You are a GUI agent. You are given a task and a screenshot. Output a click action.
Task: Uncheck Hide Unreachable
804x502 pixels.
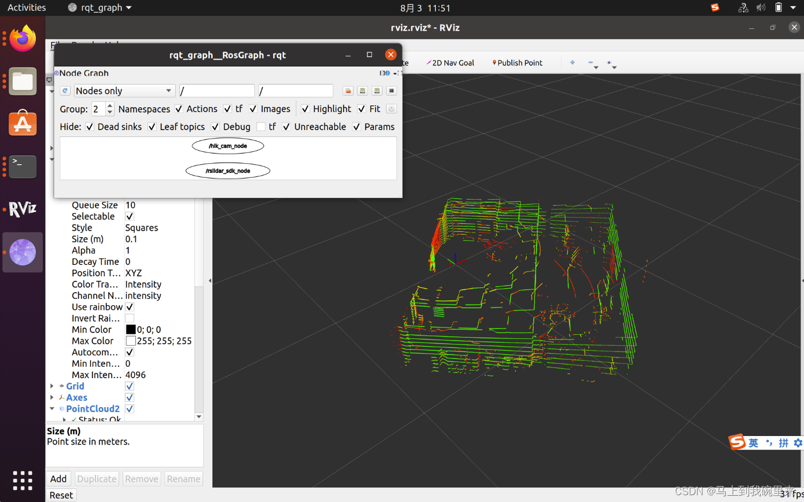[286, 127]
